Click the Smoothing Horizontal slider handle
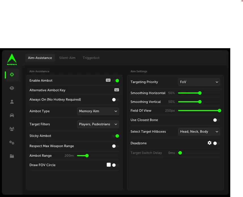This screenshot has height=197, width=243. pyautogui.click(x=200, y=93)
